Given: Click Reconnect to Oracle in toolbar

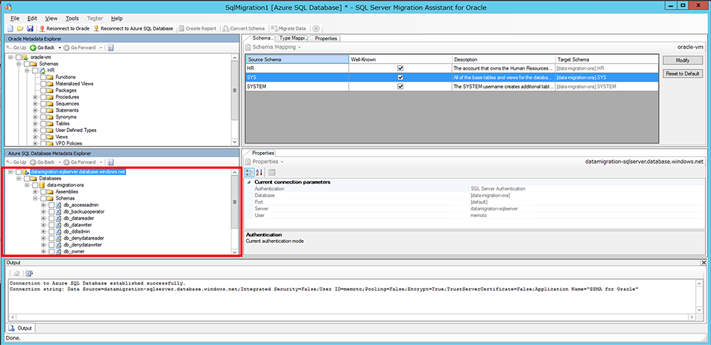Looking at the screenshot, I should tap(64, 28).
